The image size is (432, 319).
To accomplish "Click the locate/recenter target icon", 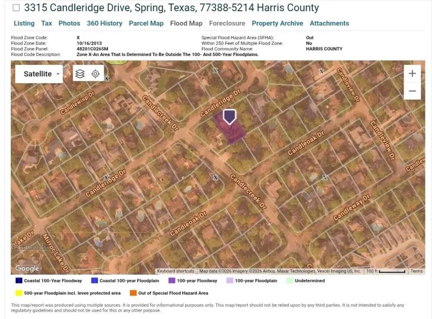I will tap(95, 74).
